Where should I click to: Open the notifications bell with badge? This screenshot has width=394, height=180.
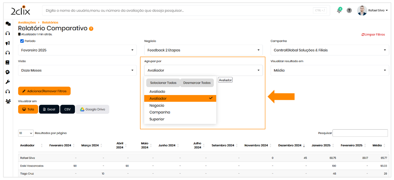pyautogui.click(x=339, y=10)
